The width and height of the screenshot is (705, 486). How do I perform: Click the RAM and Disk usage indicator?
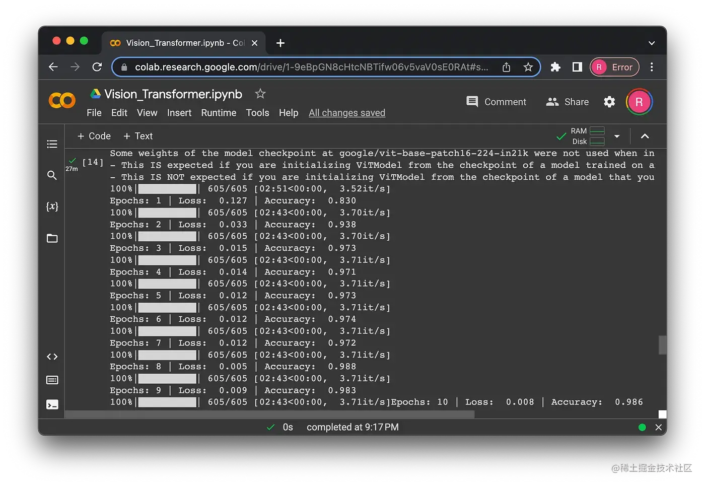[588, 136]
